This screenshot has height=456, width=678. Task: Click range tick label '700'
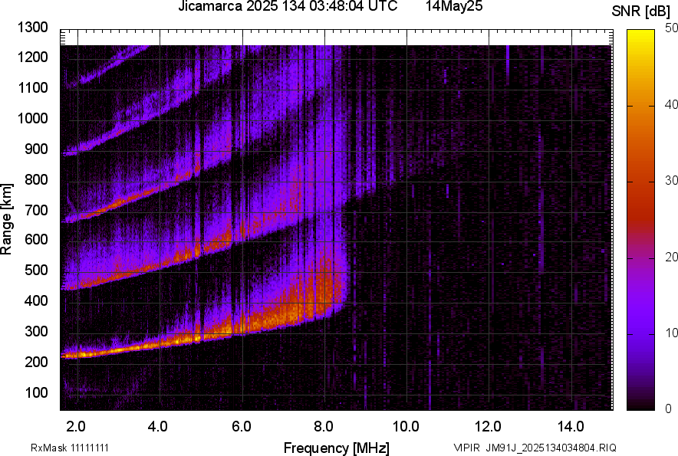(36, 210)
